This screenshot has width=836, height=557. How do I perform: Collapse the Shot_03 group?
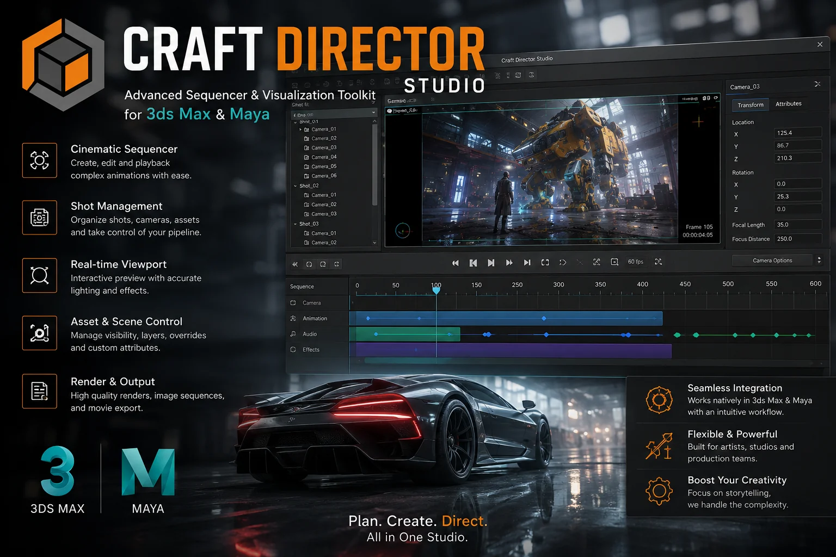coord(296,224)
